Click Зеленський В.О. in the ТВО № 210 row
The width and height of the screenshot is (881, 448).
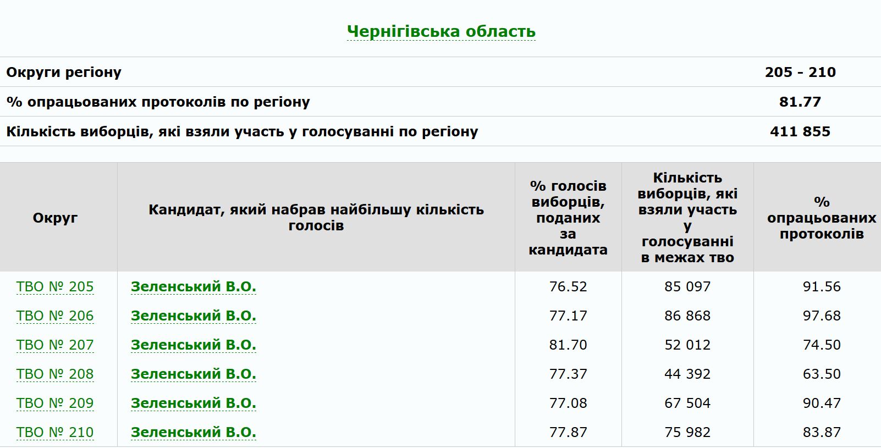point(193,433)
